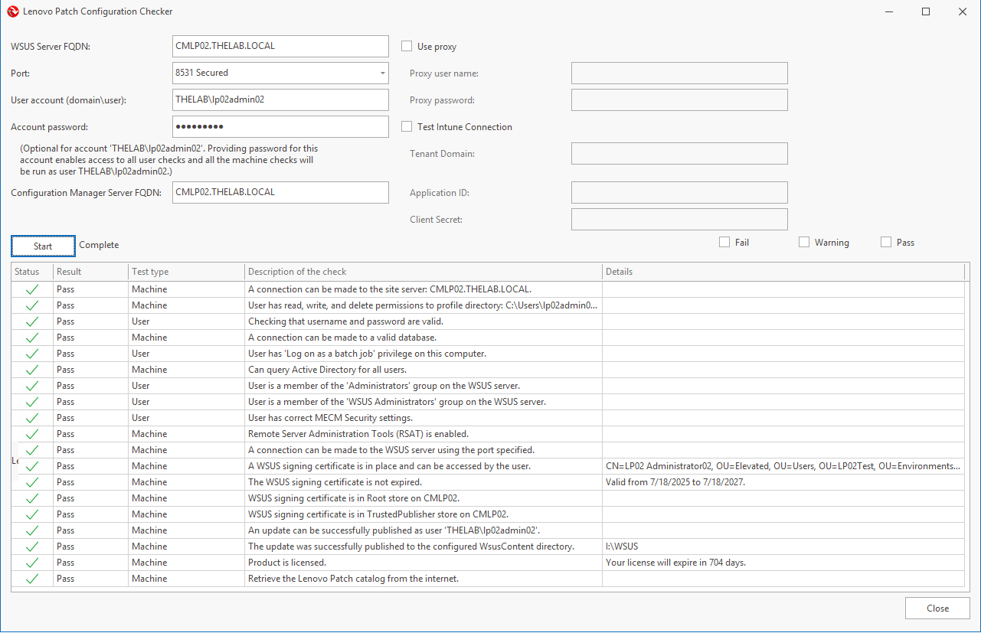Viewport: 981px width, 633px height.
Task: Click checkmark icon for 'Retrieve the Lenovo Patch catalog'
Action: [32, 579]
